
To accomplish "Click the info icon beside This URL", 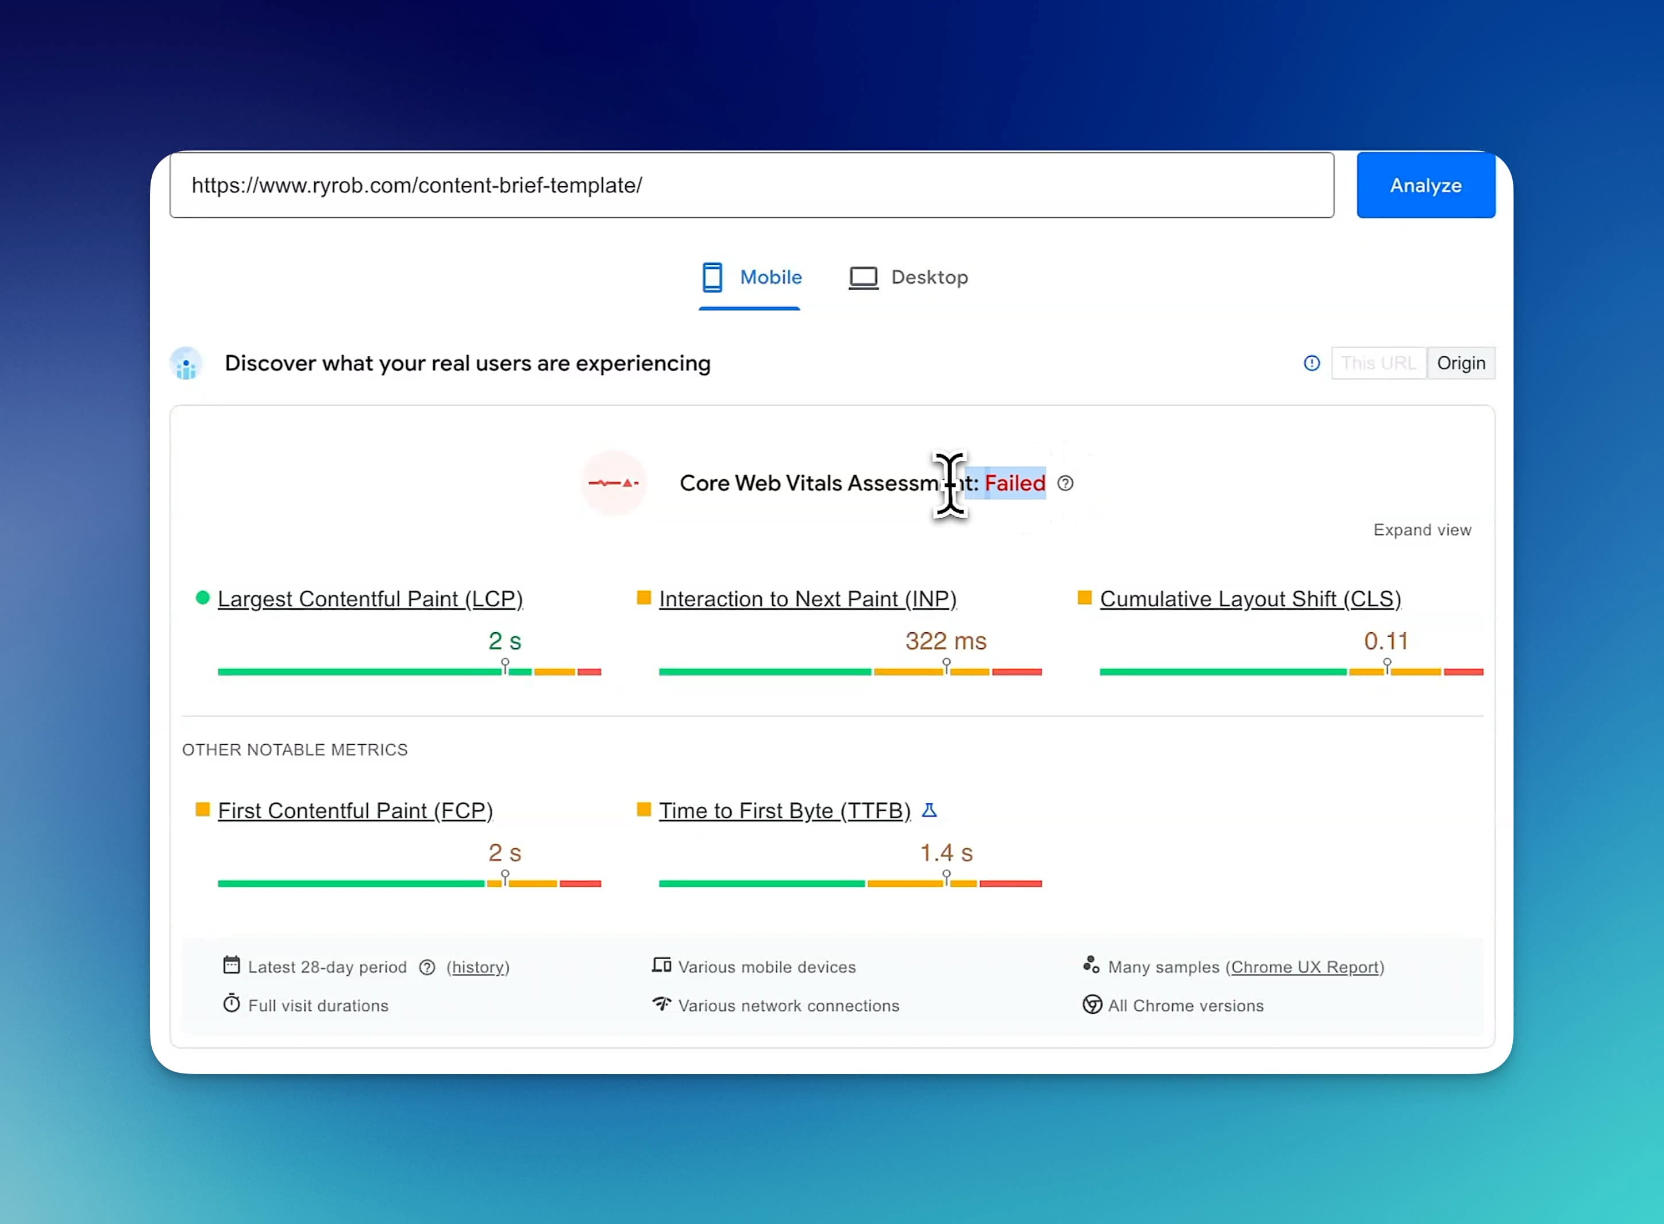I will click(x=1311, y=363).
